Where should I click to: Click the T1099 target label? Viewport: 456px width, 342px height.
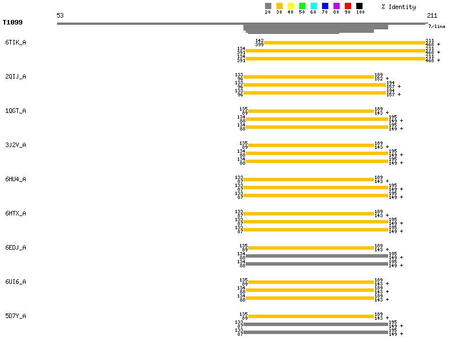point(13,23)
